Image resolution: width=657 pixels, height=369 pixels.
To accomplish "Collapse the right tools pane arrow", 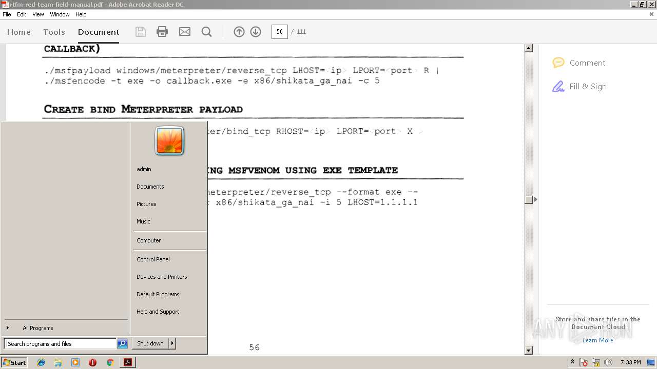I will click(x=536, y=199).
